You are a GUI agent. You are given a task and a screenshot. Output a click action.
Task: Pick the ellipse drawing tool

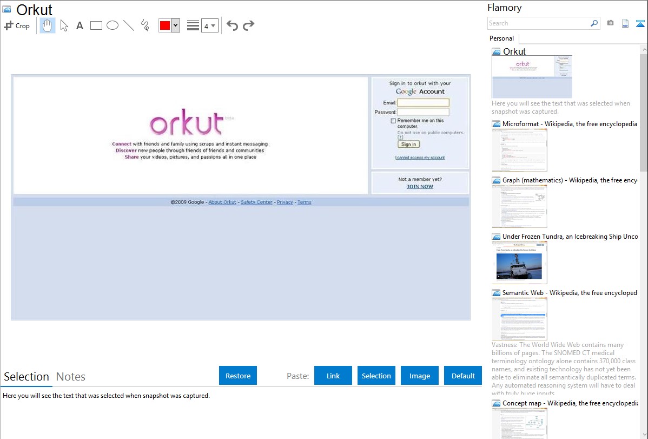113,25
